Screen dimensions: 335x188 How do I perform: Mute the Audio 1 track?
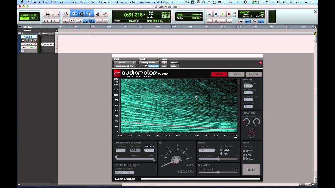(x=35, y=40)
